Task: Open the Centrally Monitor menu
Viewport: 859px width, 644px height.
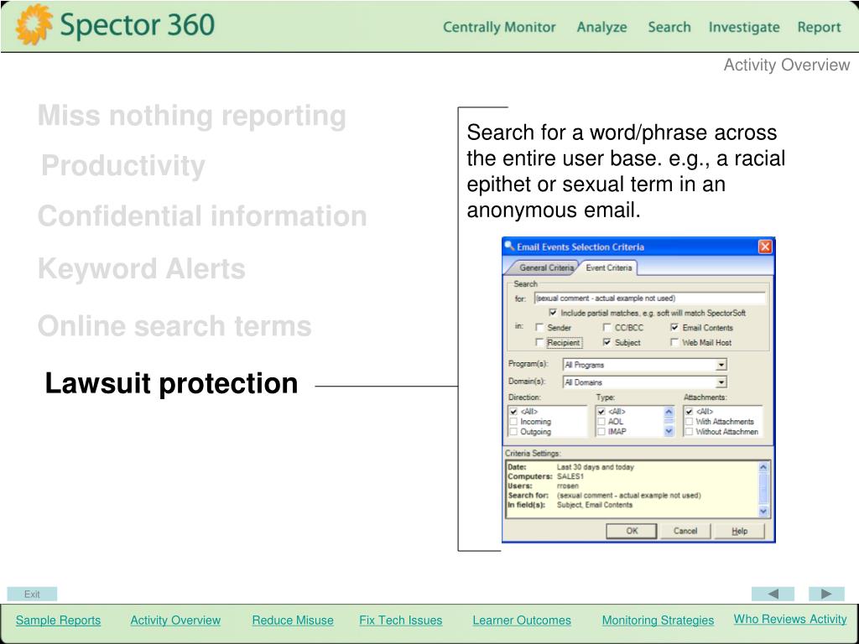Action: click(499, 27)
